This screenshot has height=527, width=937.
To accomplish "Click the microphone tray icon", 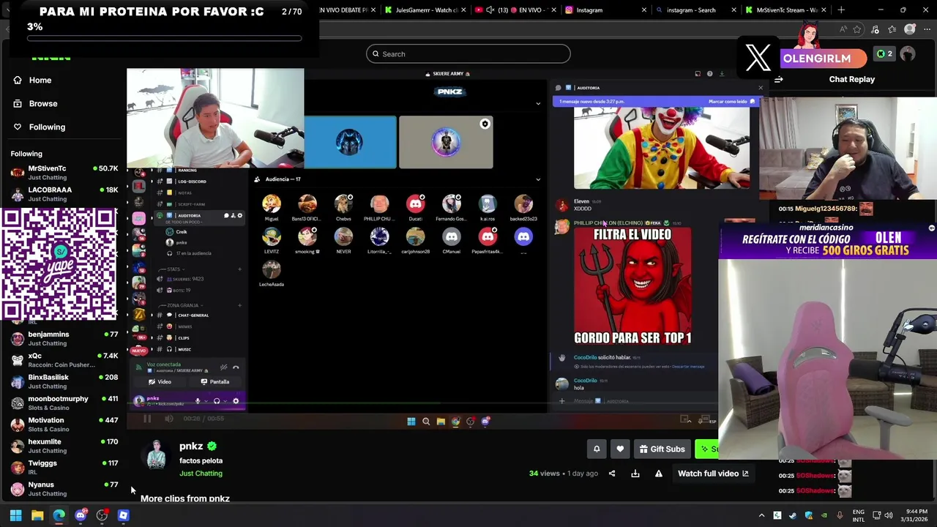I will point(840,515).
